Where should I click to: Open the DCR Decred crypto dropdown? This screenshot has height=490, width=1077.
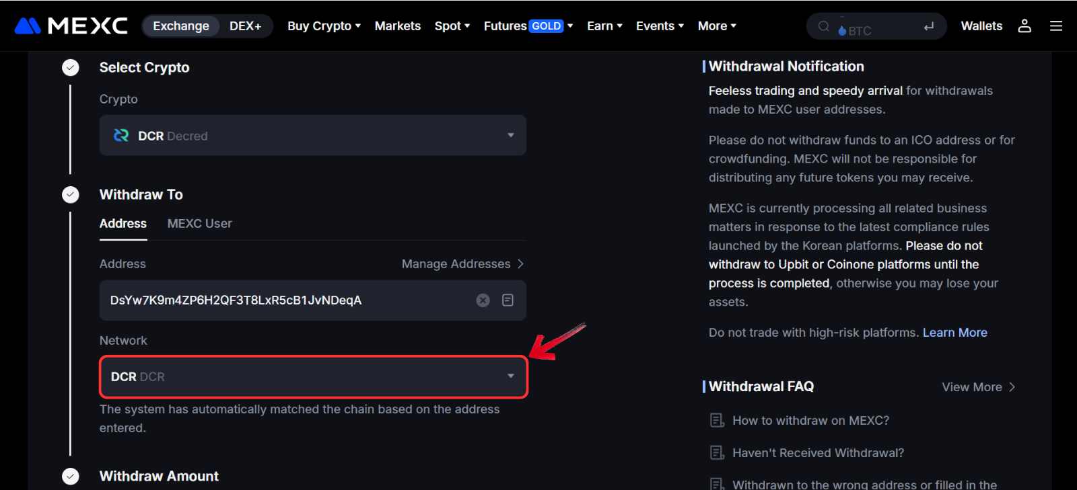point(313,135)
